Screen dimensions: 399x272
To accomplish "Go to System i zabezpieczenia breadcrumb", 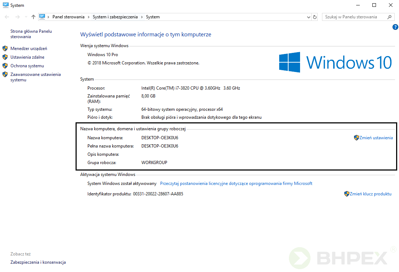I will [x=115, y=17].
